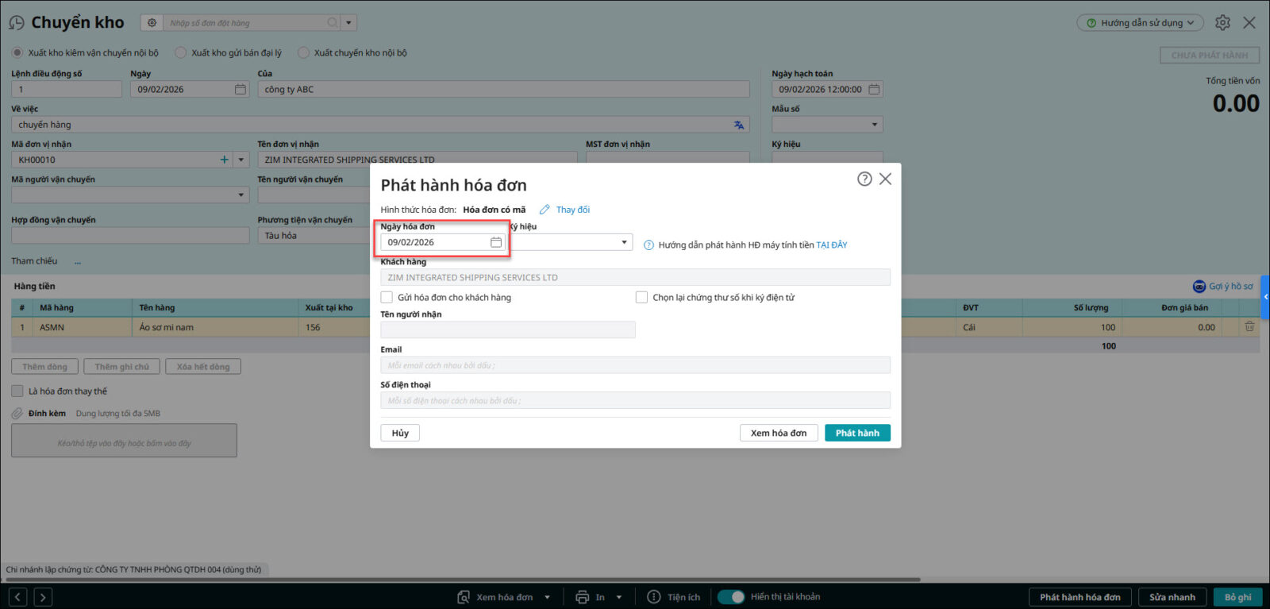Image resolution: width=1270 pixels, height=609 pixels.
Task: Toggle Hiển thị tài khoản switch
Action: tap(731, 597)
